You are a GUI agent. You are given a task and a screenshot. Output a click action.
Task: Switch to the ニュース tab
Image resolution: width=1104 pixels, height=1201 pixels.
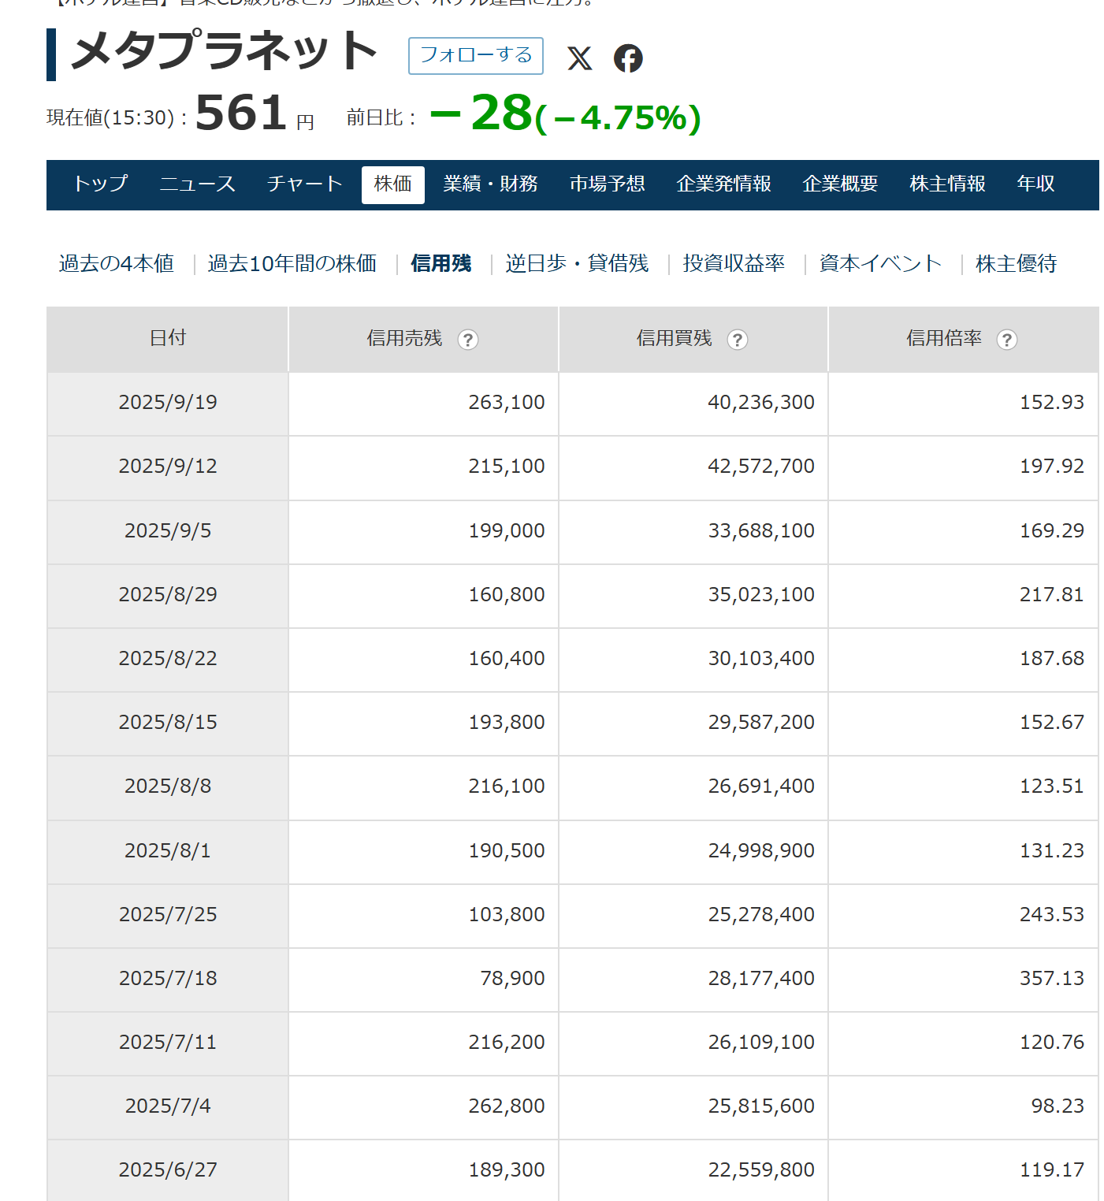click(197, 184)
